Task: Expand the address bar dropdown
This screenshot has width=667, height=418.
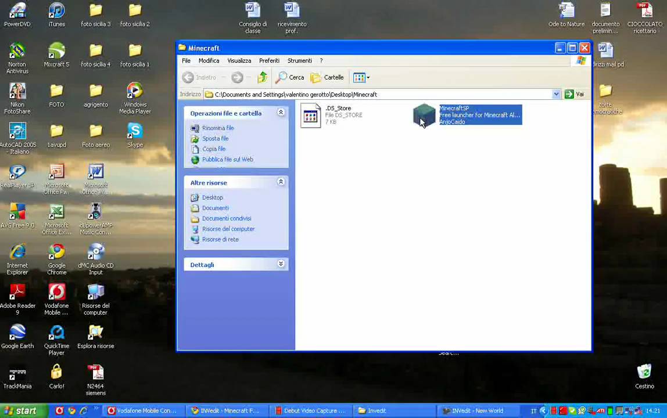Action: point(556,95)
